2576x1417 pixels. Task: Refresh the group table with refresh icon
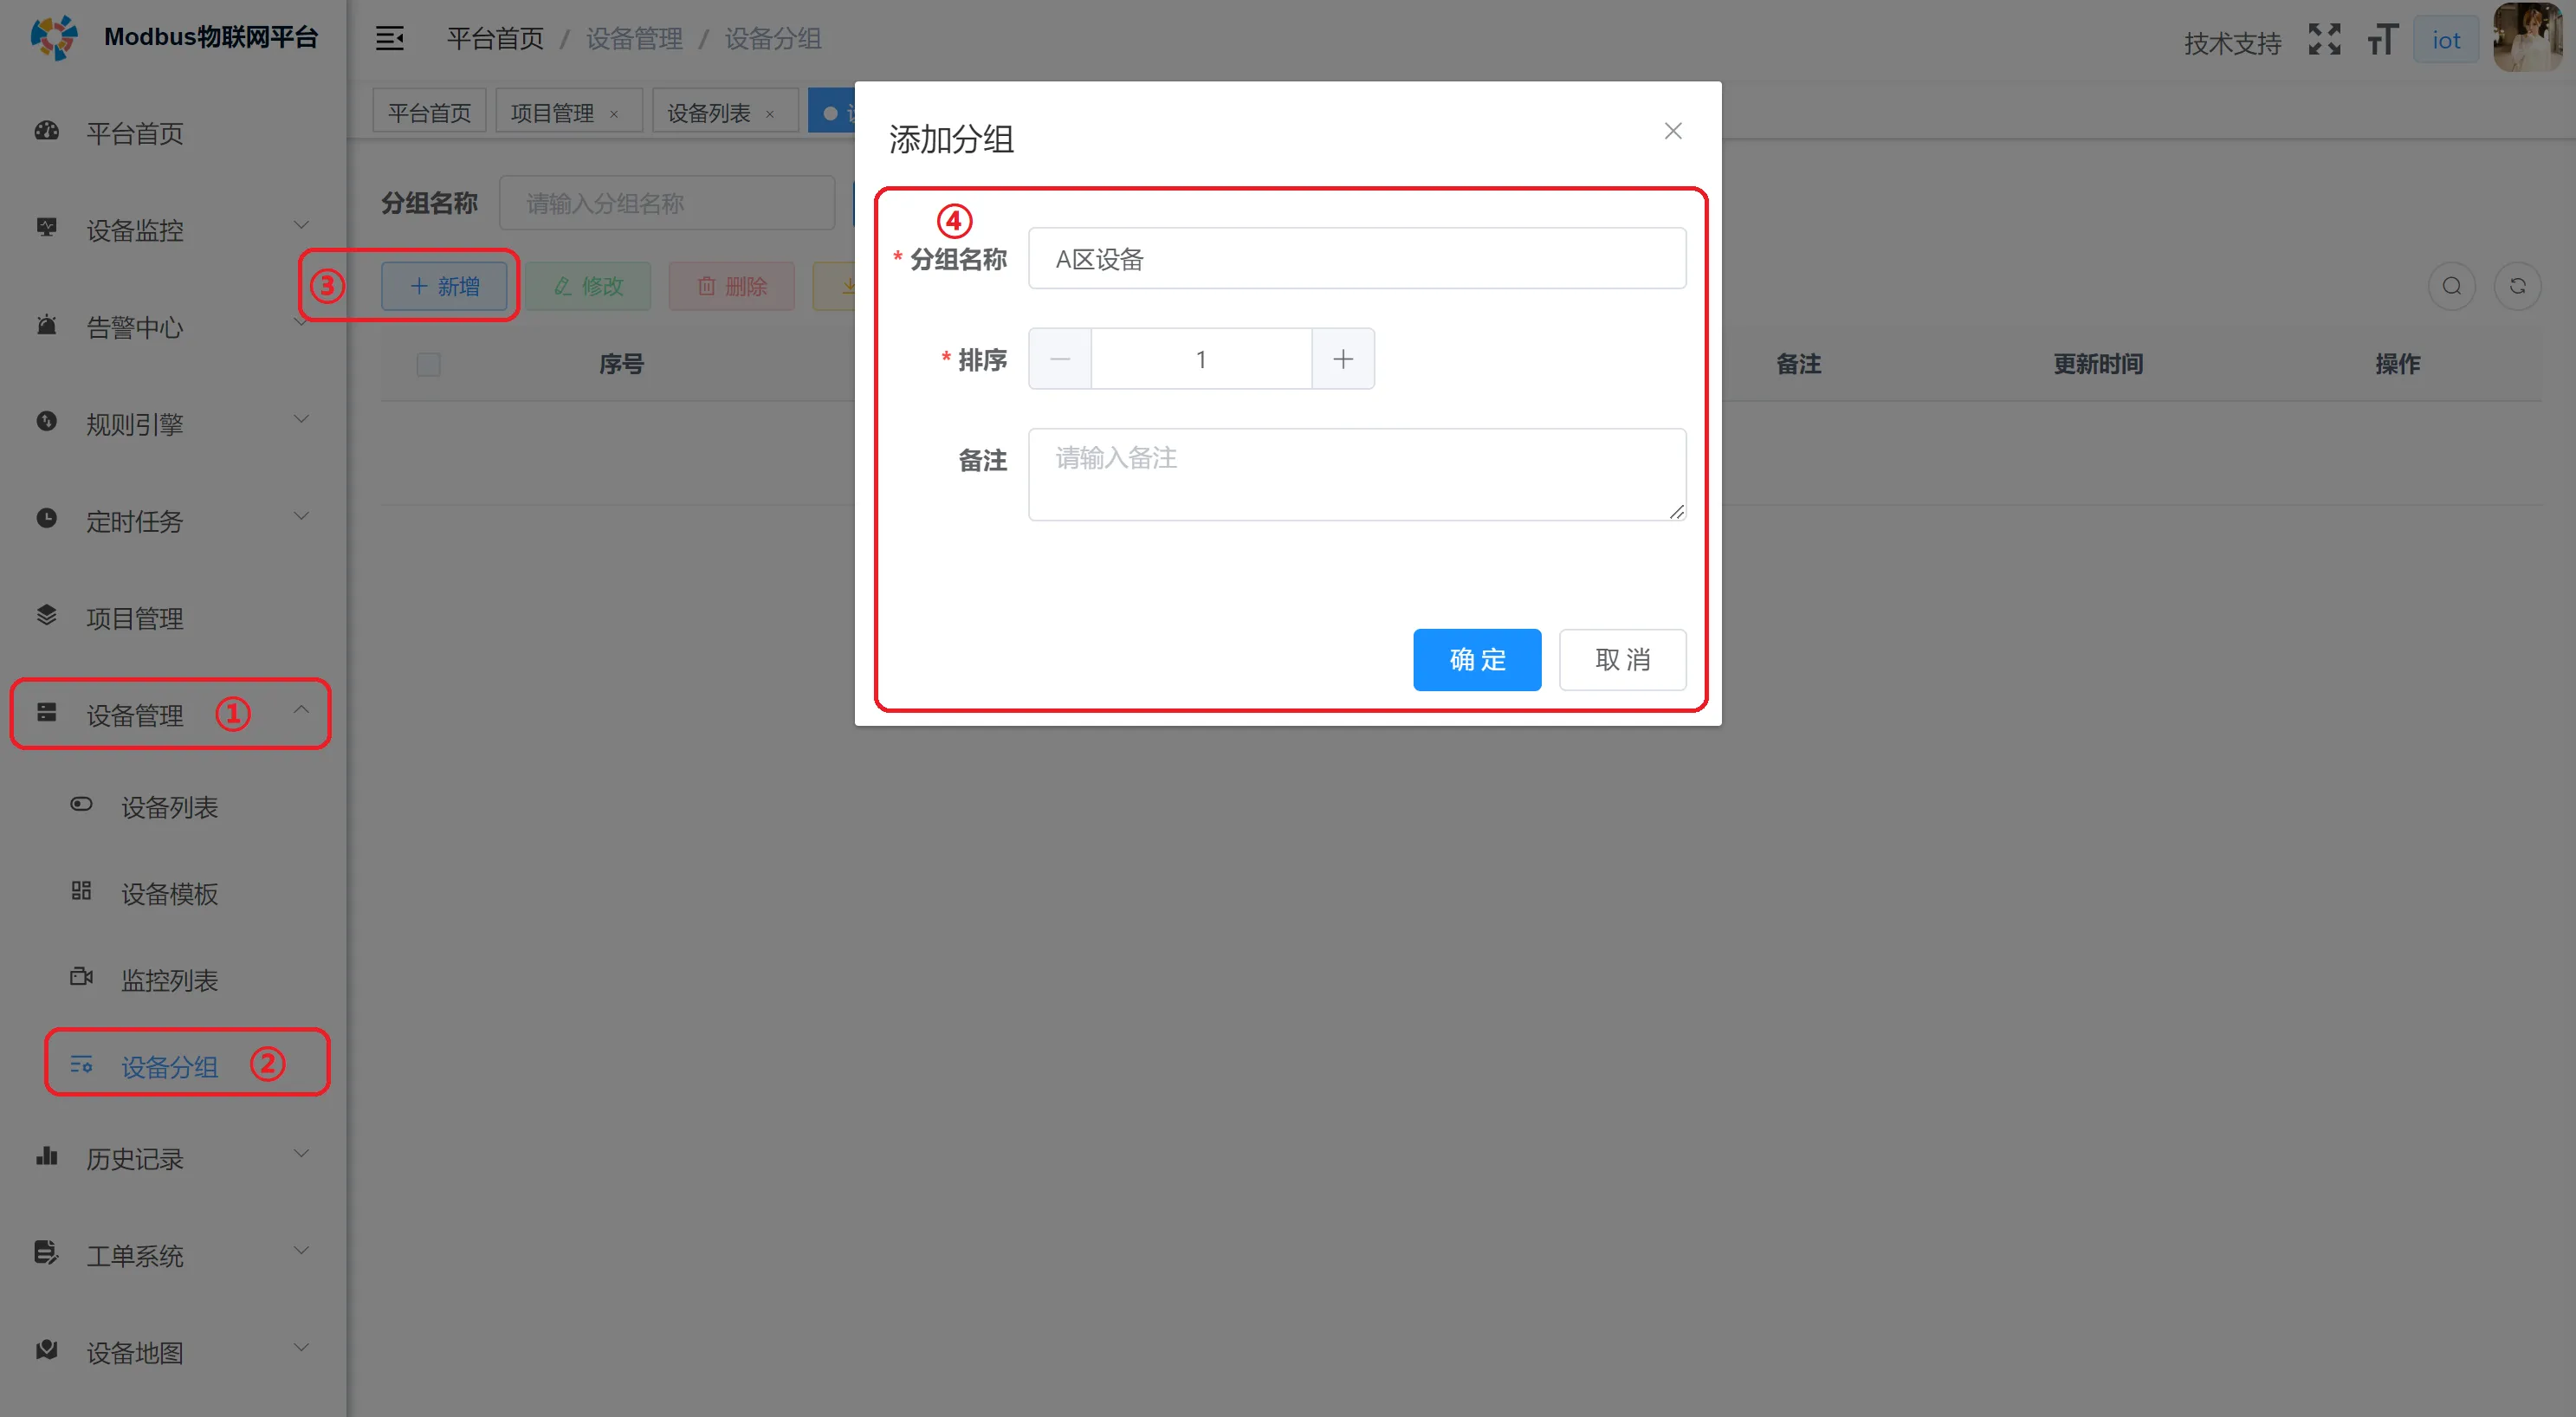tap(2517, 286)
